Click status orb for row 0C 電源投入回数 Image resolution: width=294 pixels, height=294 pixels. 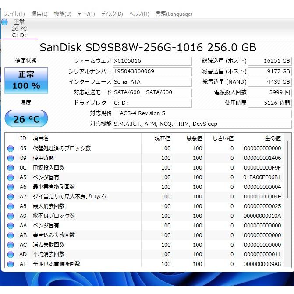point(11,168)
